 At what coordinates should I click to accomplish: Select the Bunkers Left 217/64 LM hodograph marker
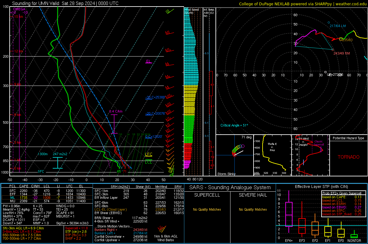point(329,22)
